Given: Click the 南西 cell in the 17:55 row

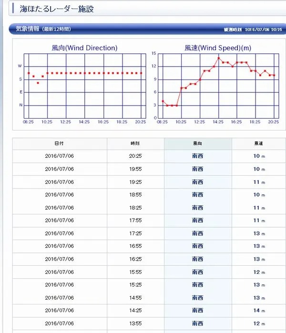Looking at the screenshot, I should tap(198, 221).
